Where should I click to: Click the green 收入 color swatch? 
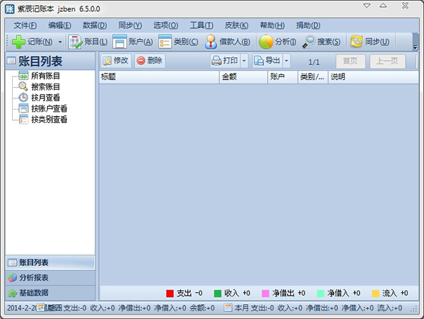tap(218, 294)
